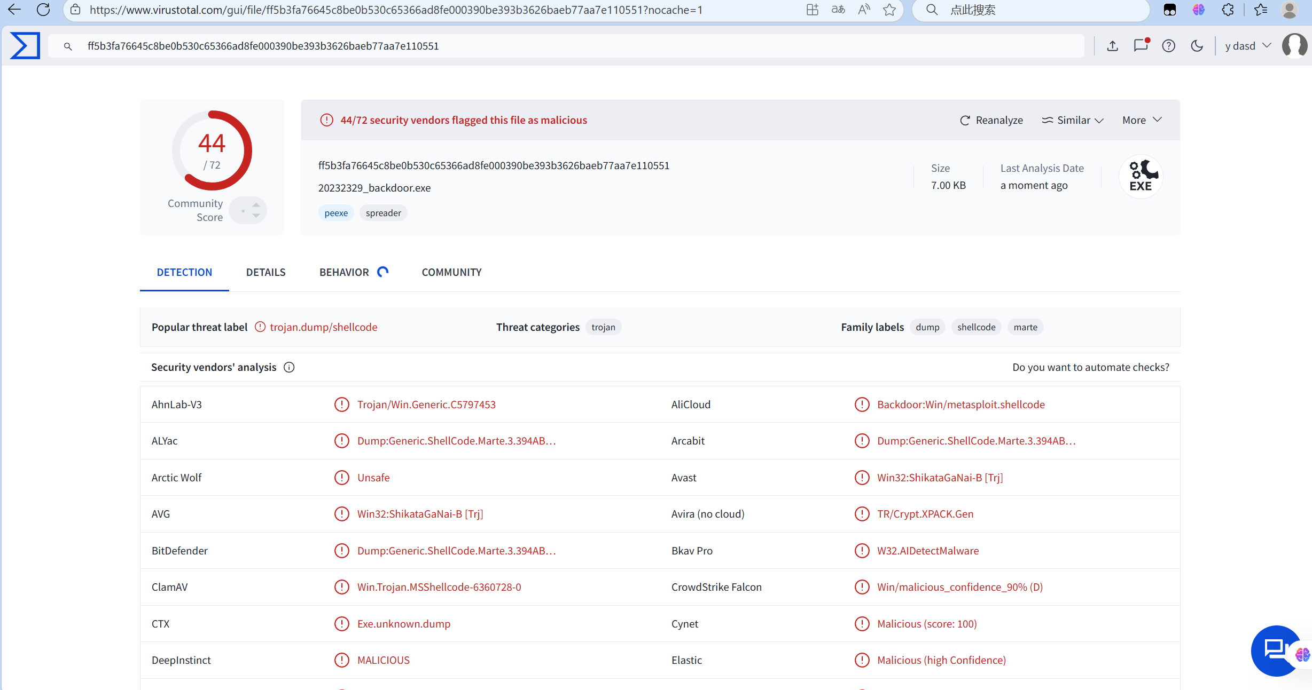The image size is (1312, 690).
Task: Click the Reanalyze button
Action: pyautogui.click(x=991, y=120)
